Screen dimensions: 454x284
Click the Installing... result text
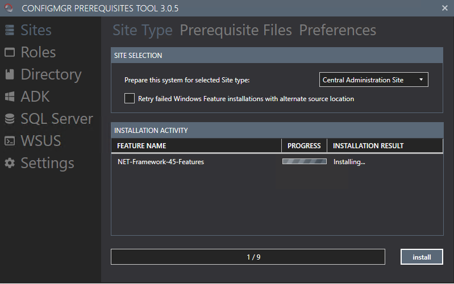pyautogui.click(x=349, y=162)
